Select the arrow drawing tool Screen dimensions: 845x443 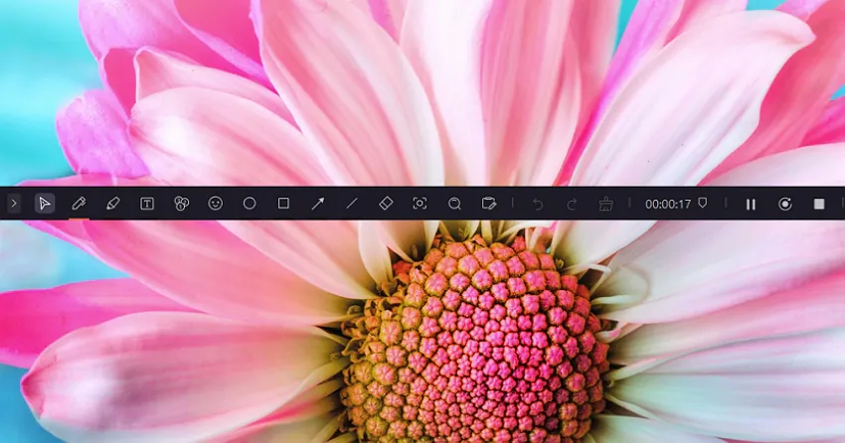(x=318, y=204)
